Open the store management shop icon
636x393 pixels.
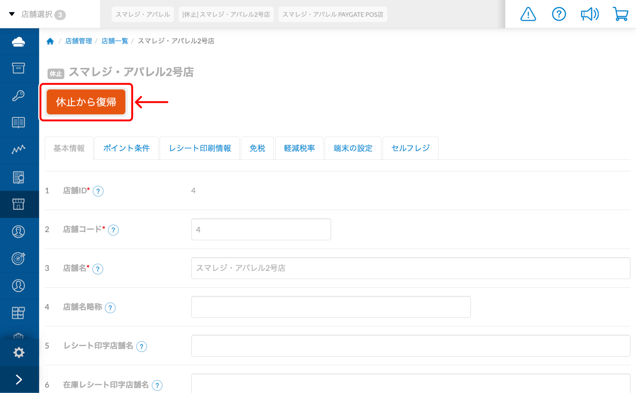(x=19, y=204)
